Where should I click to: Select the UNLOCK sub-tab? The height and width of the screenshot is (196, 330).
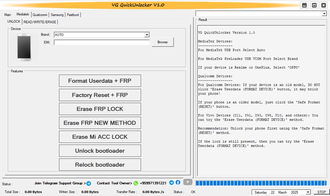[14, 21]
